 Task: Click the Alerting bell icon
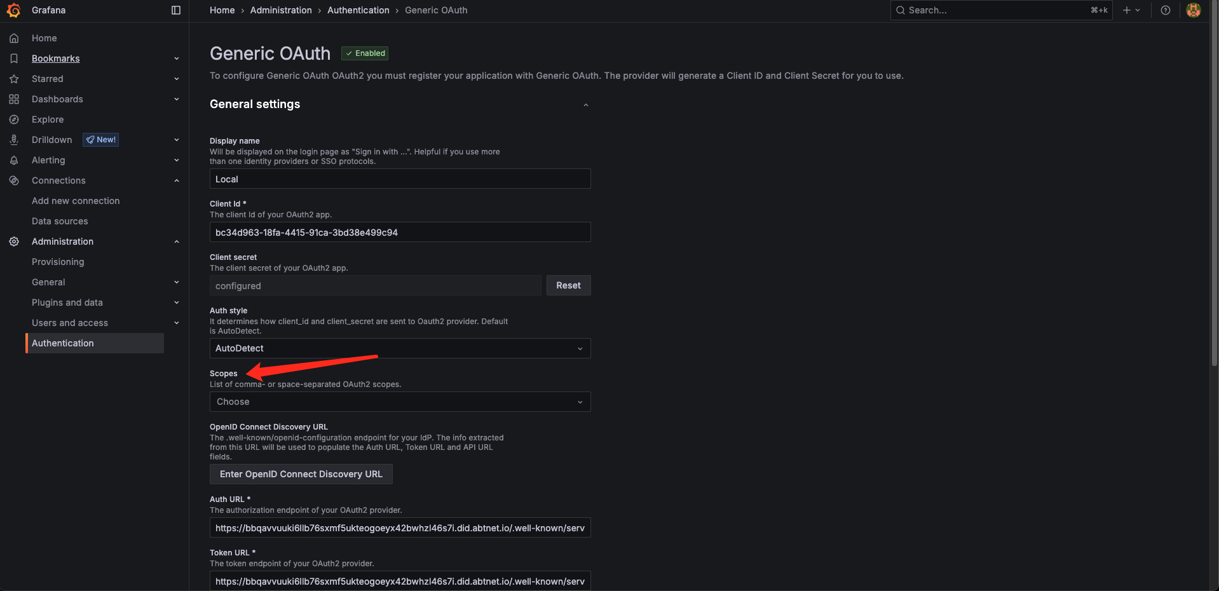pyautogui.click(x=14, y=160)
